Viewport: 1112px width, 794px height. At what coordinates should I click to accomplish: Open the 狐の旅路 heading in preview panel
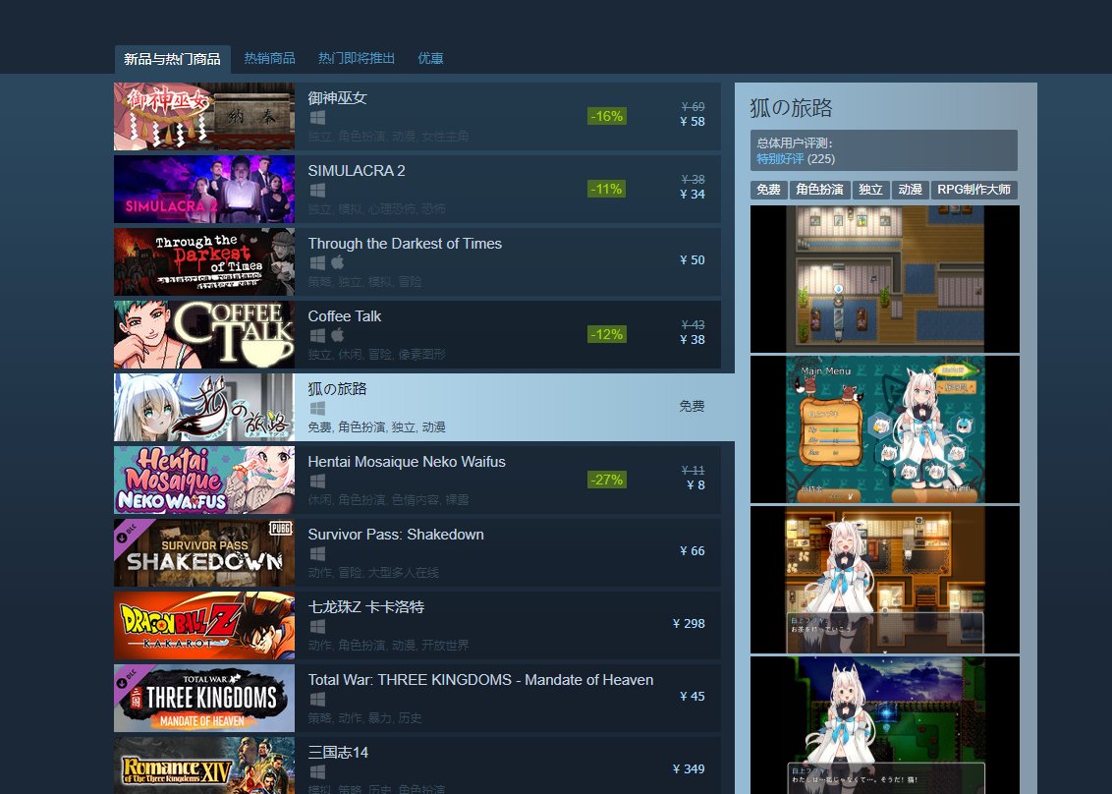click(x=791, y=108)
